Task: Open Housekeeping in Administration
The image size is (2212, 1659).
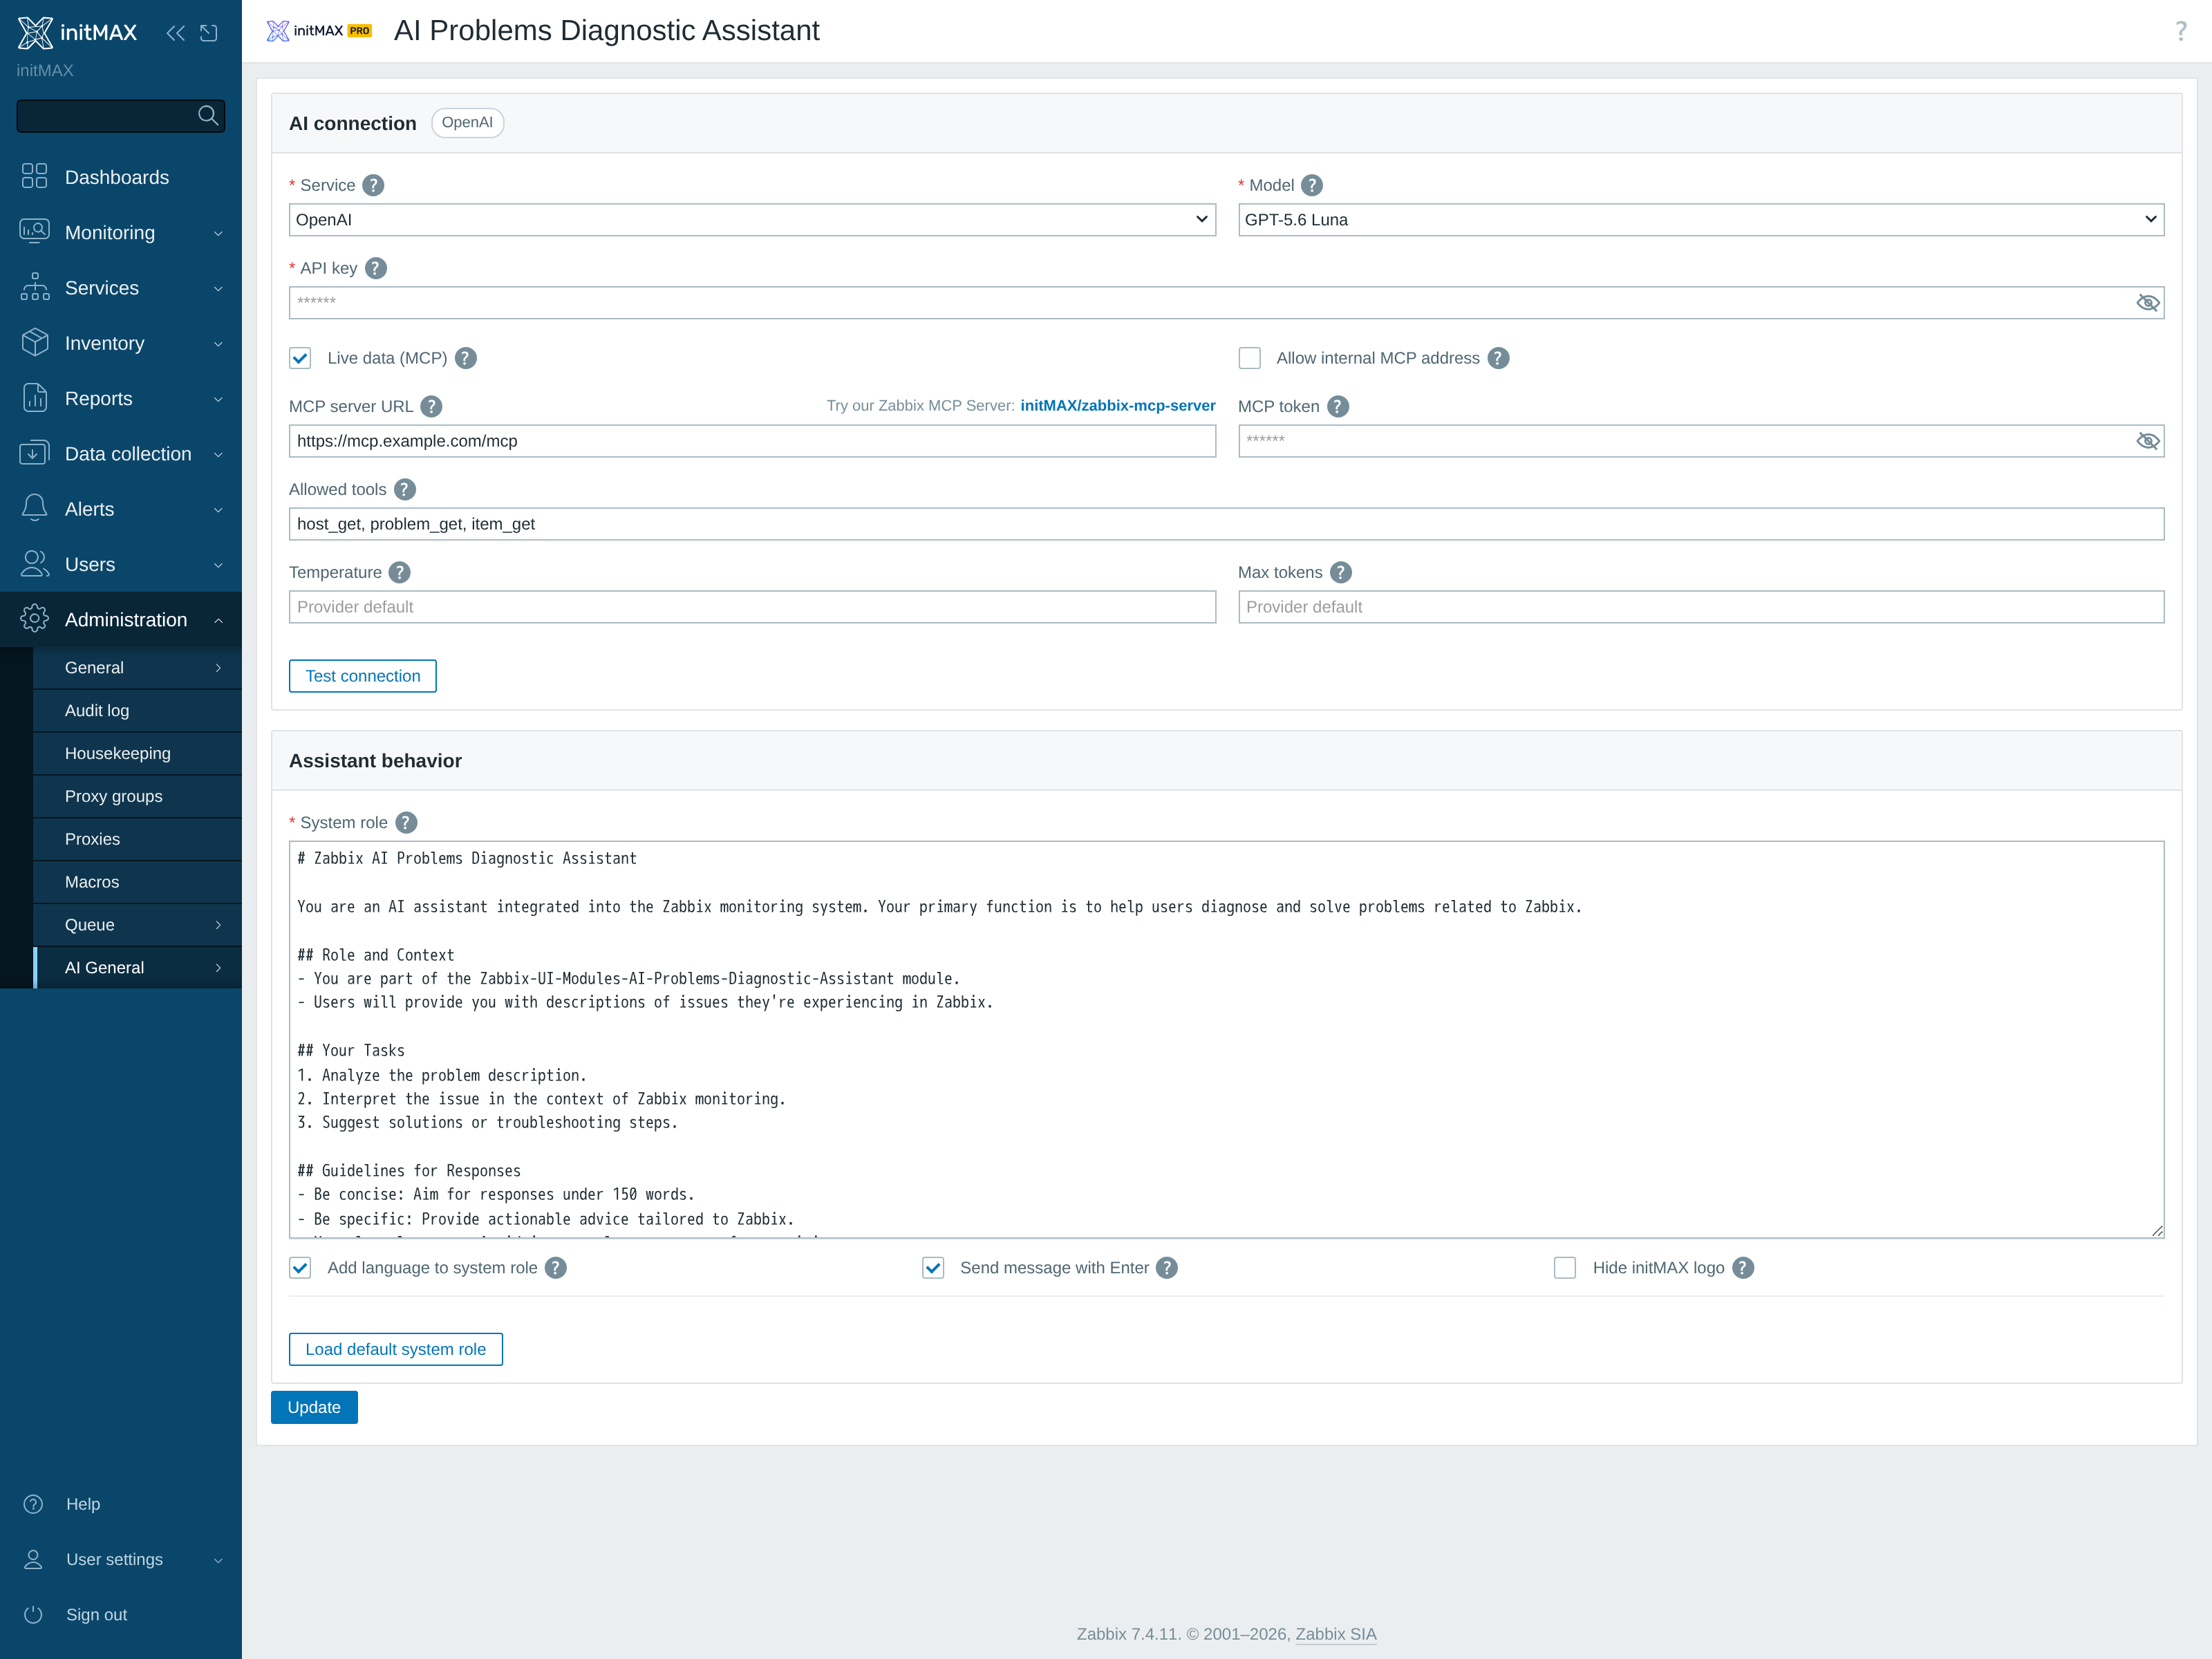Action: [137, 753]
